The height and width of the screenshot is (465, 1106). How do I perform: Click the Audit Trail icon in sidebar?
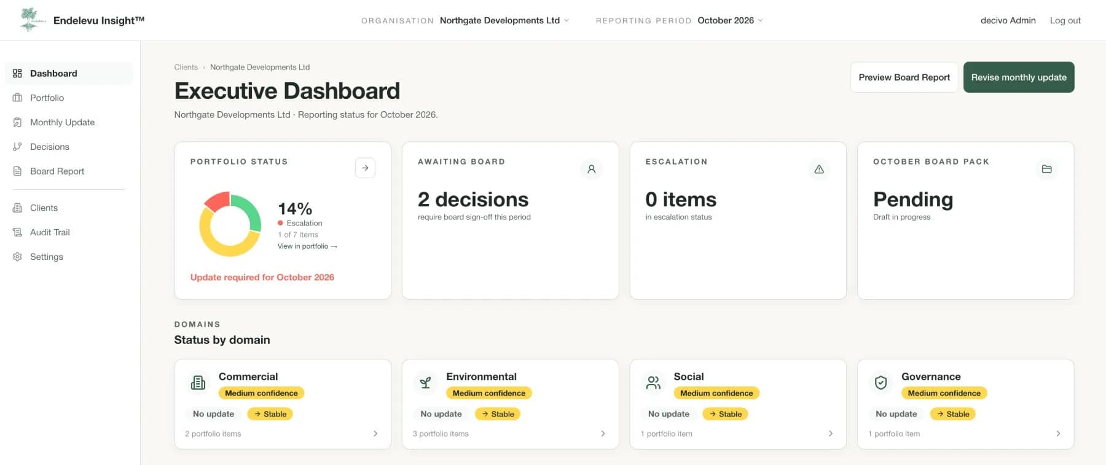[17, 232]
